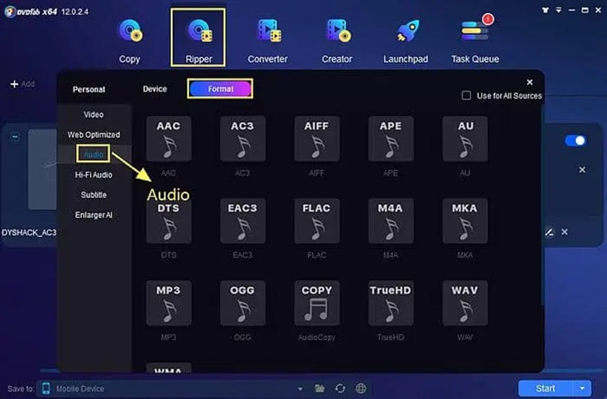Select the TrueHD audio format
The image size is (607, 399).
391,303
